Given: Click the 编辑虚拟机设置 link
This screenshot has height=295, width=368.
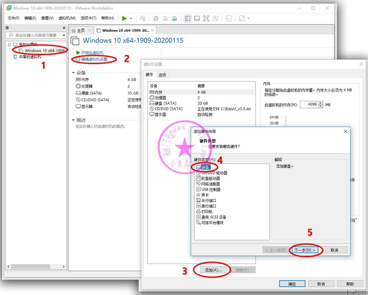Looking at the screenshot, I should (x=92, y=59).
